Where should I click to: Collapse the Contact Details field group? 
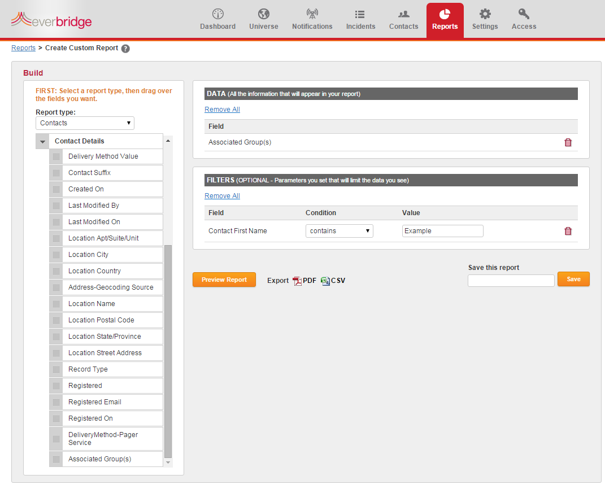point(42,141)
